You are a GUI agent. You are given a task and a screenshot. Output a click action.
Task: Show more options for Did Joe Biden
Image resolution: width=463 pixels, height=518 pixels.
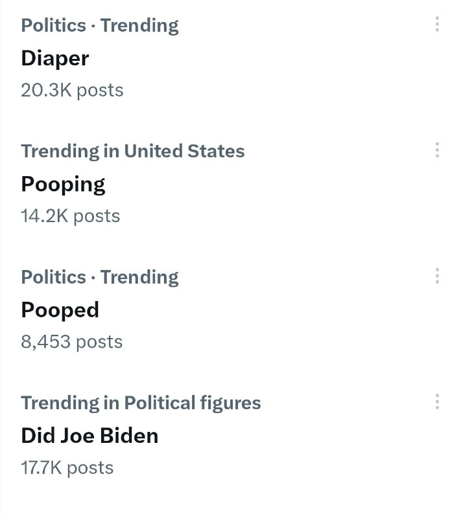[438, 402]
